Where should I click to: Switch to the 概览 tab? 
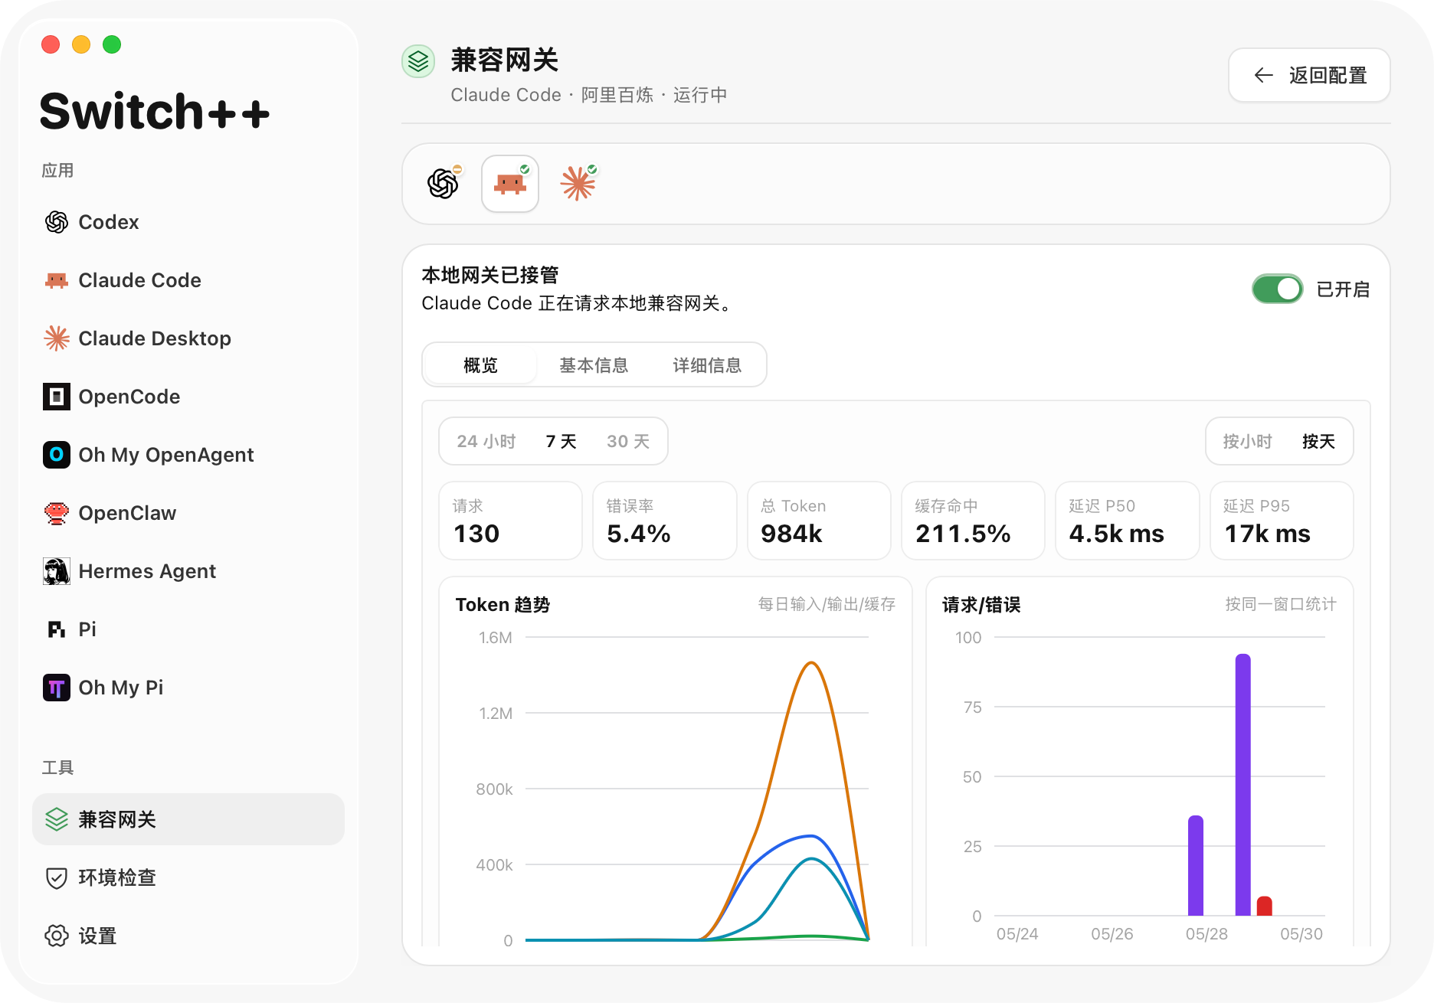coord(480,365)
